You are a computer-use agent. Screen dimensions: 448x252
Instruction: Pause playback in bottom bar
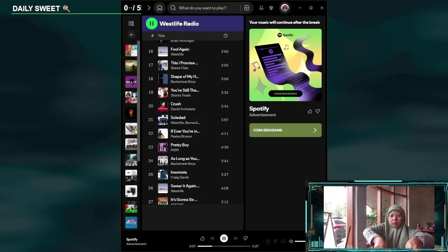point(224,238)
